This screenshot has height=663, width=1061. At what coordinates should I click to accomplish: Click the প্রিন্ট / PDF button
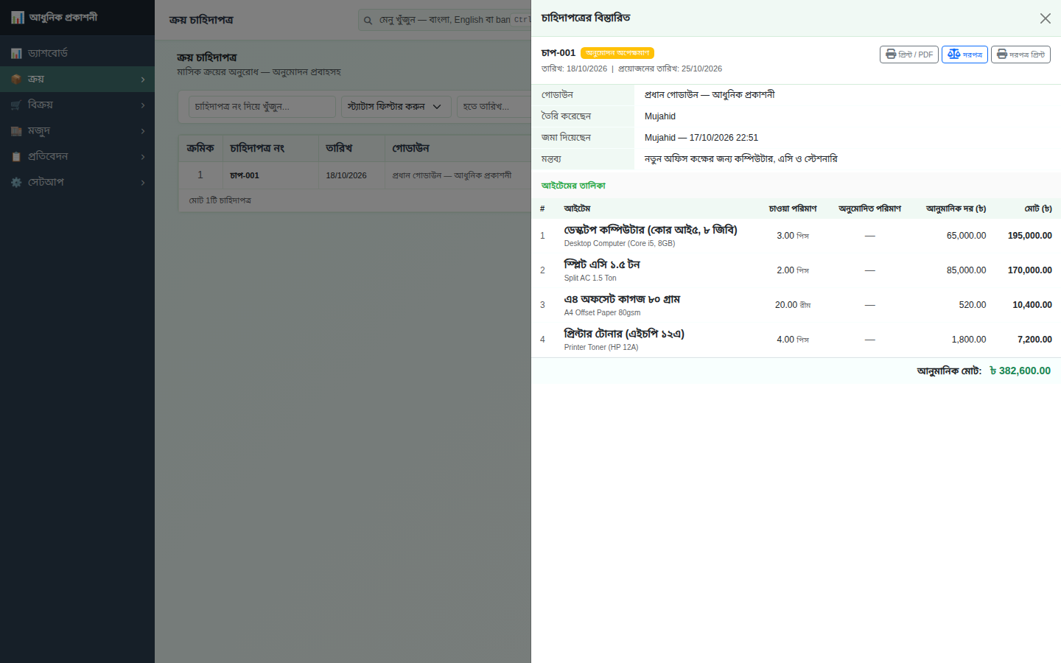pos(909,55)
